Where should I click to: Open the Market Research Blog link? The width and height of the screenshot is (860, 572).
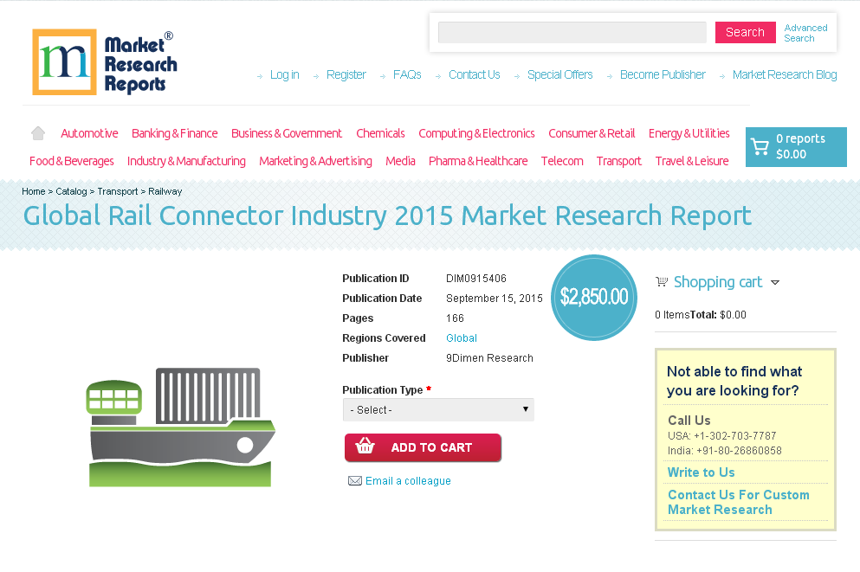tap(785, 74)
